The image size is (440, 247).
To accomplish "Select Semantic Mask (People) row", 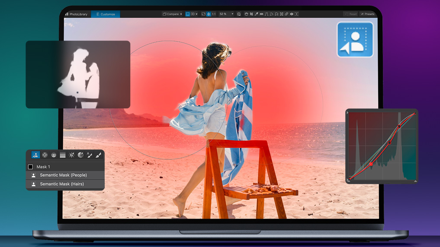I will click(65, 175).
